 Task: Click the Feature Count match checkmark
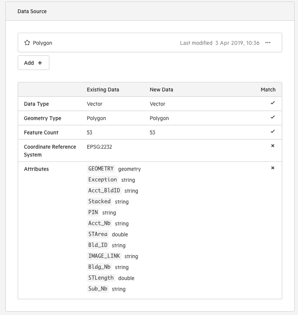coord(272,131)
